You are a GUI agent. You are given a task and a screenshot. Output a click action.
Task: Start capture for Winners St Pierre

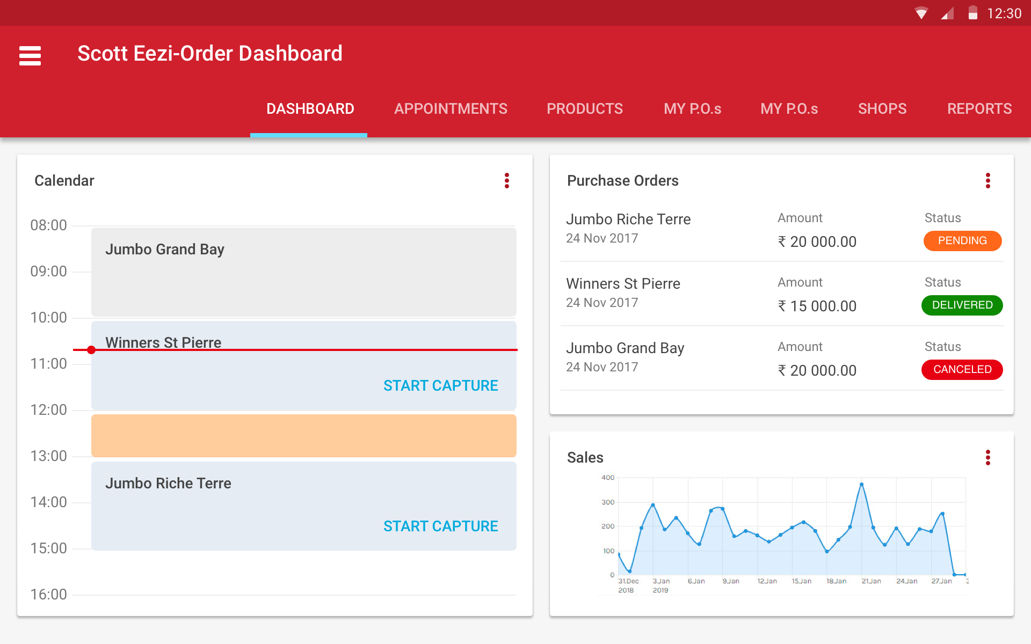click(440, 386)
